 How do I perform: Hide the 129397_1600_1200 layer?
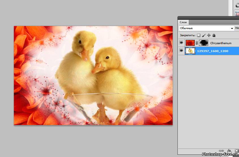[181, 51]
